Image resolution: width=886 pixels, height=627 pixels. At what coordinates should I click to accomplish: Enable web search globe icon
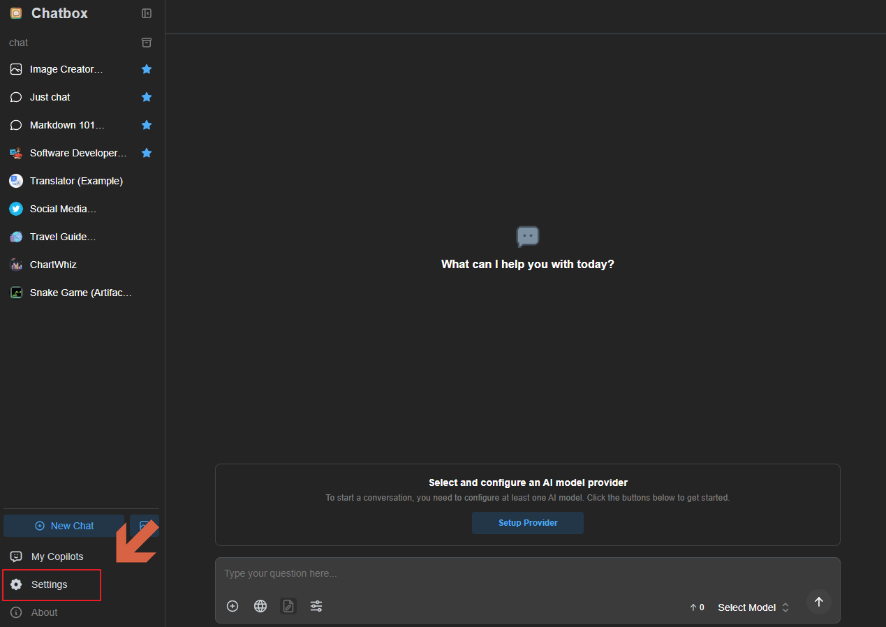point(260,606)
